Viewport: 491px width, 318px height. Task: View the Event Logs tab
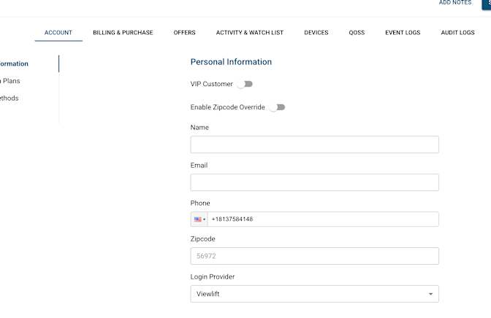pos(403,33)
